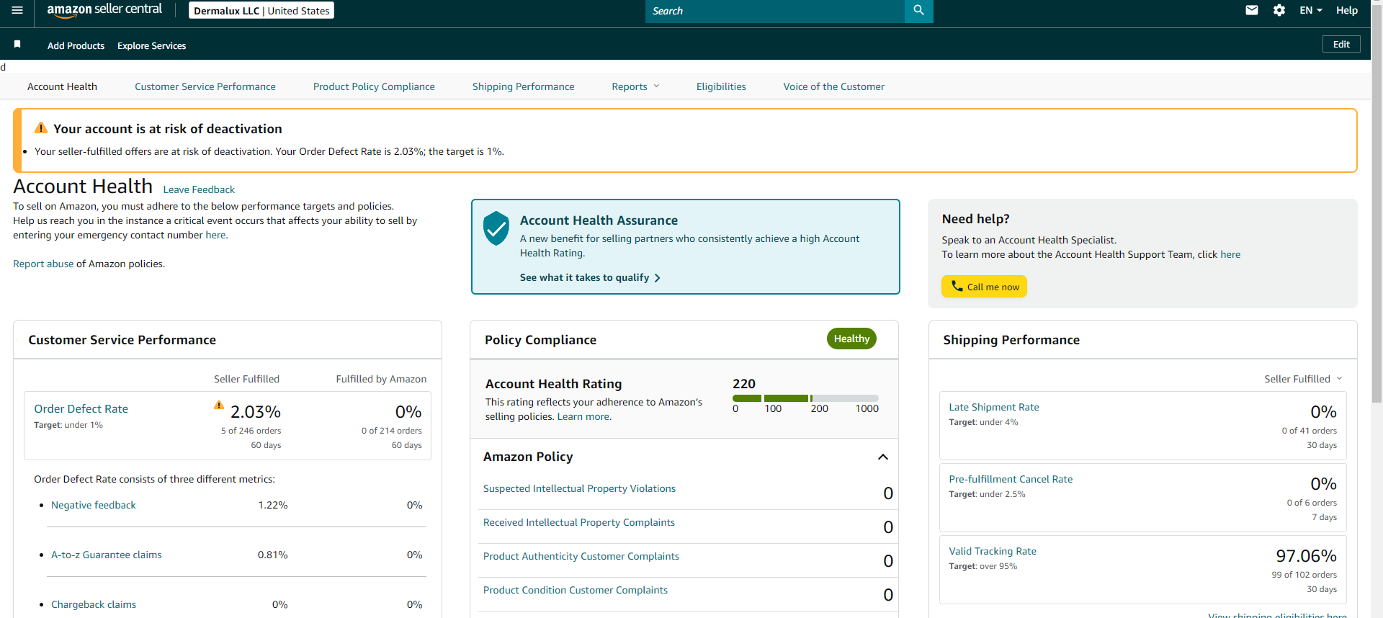1383x618 pixels.
Task: Click the emergency contact 'here' link
Action: pyautogui.click(x=215, y=235)
